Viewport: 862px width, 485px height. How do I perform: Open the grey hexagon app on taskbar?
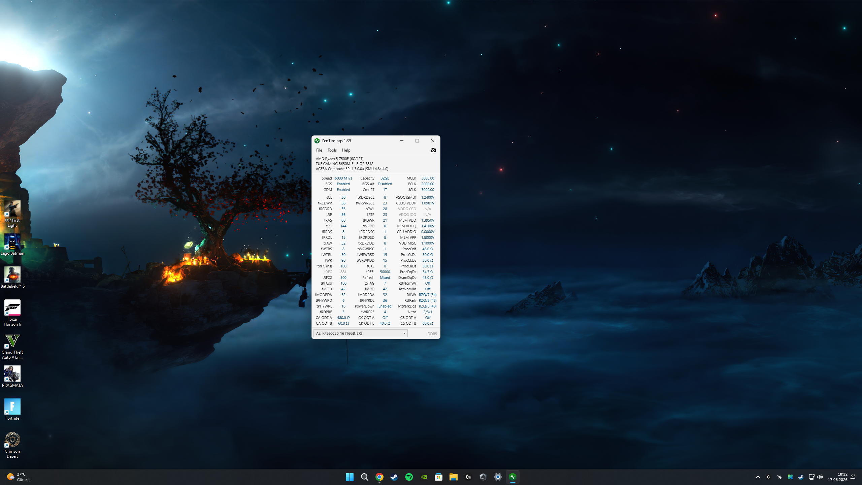(x=483, y=477)
